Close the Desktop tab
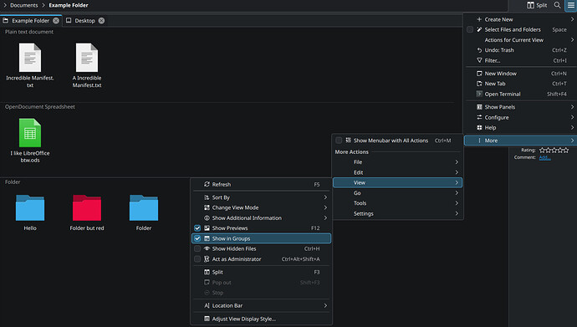577x327 pixels. click(x=101, y=21)
